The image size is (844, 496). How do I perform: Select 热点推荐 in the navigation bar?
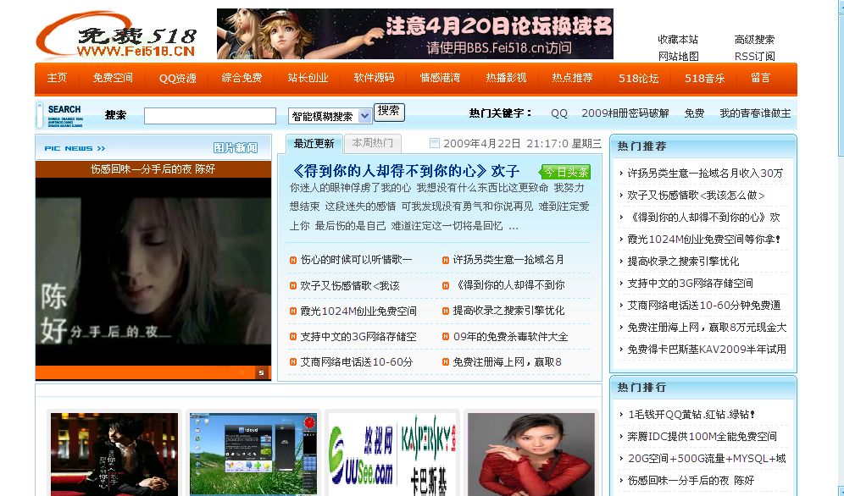coord(572,78)
